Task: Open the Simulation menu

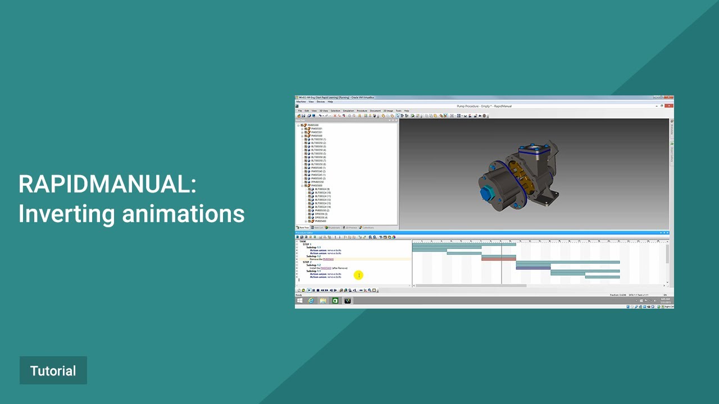Action: [x=349, y=111]
